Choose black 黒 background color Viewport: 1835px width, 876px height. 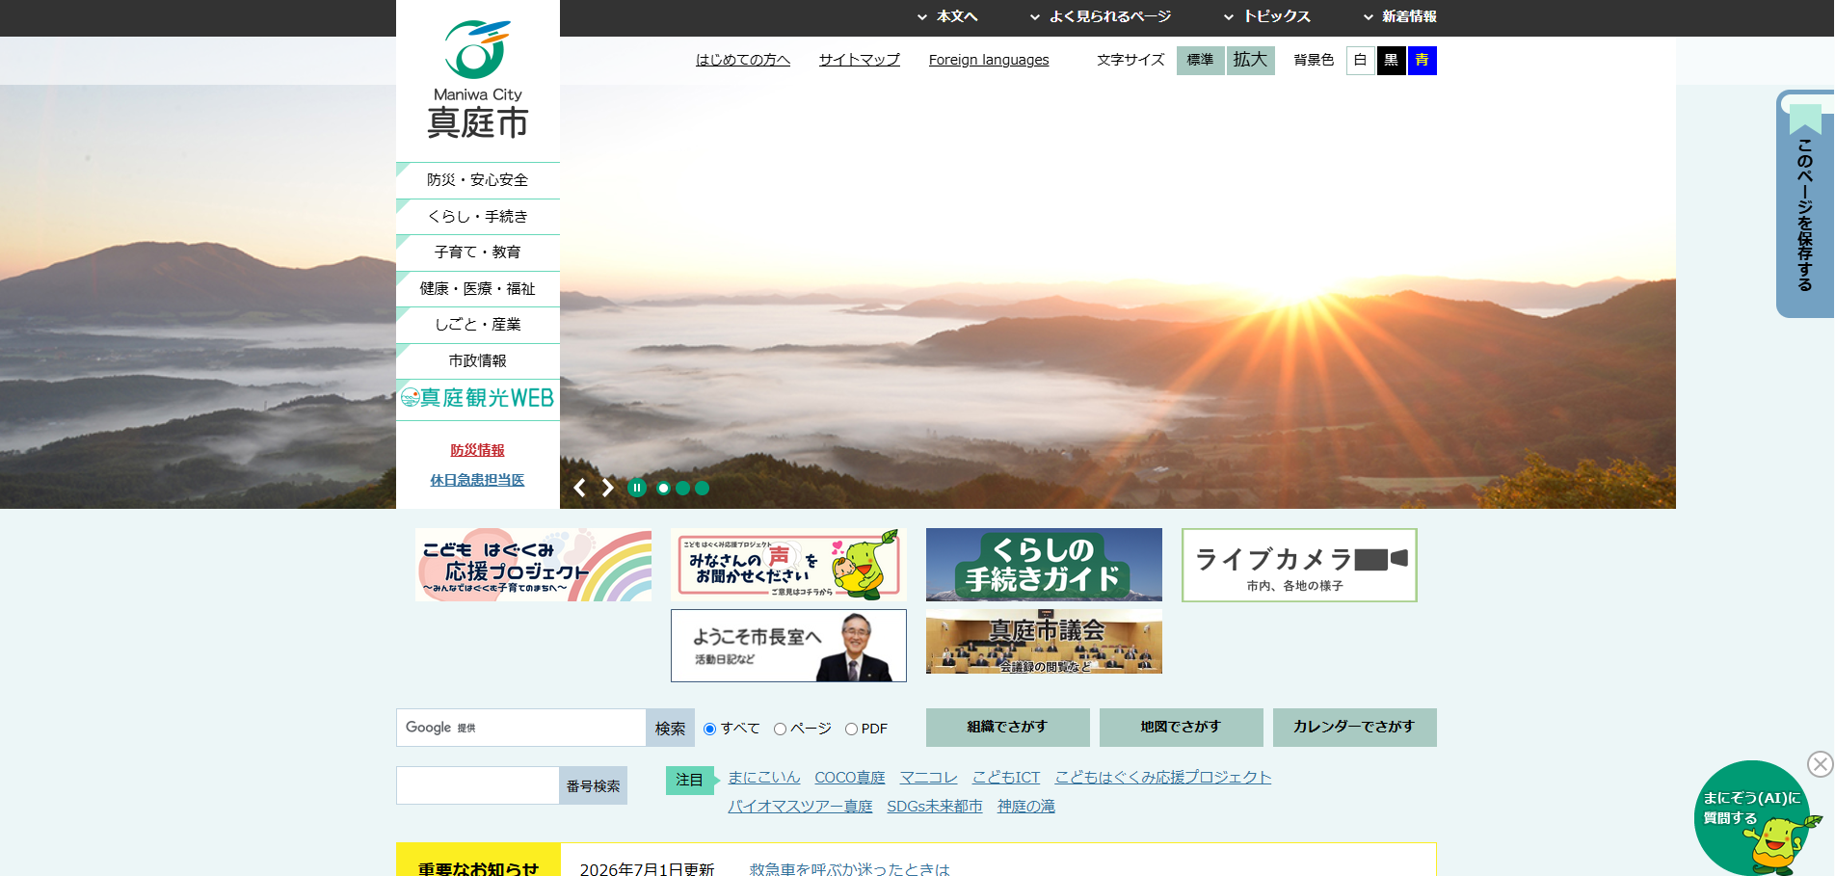tap(1392, 61)
